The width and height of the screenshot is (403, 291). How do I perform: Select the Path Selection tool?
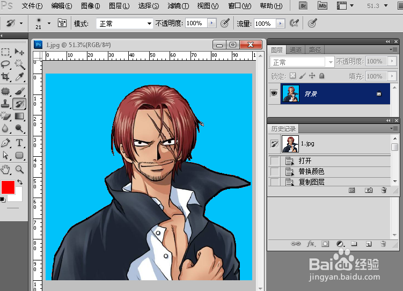(x=5, y=155)
